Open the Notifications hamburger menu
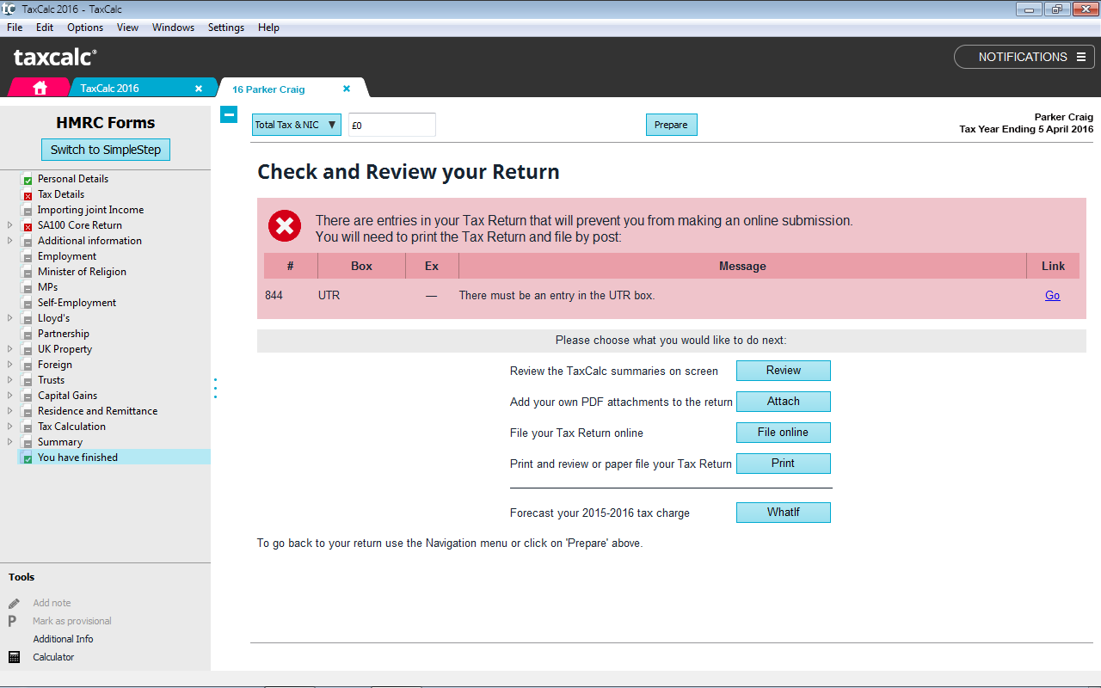 pyautogui.click(x=1081, y=57)
